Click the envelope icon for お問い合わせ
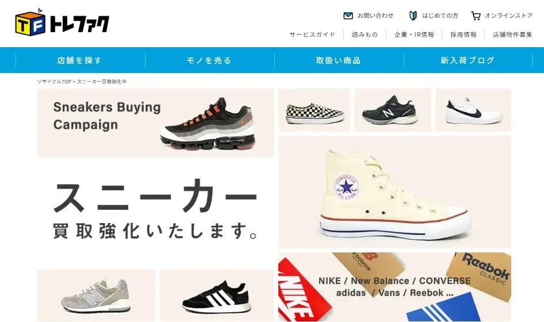This screenshot has height=322, width=544. coord(348,16)
